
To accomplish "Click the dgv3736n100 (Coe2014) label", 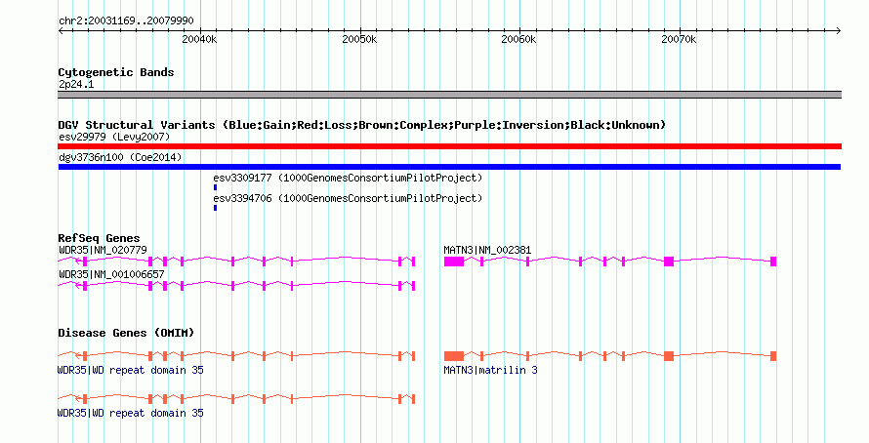I will [120, 157].
